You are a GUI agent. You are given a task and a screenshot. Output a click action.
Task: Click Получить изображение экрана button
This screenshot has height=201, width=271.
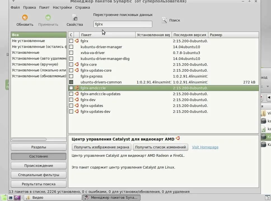coord(102,147)
